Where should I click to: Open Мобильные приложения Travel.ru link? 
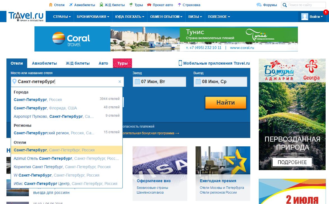(x=217, y=63)
